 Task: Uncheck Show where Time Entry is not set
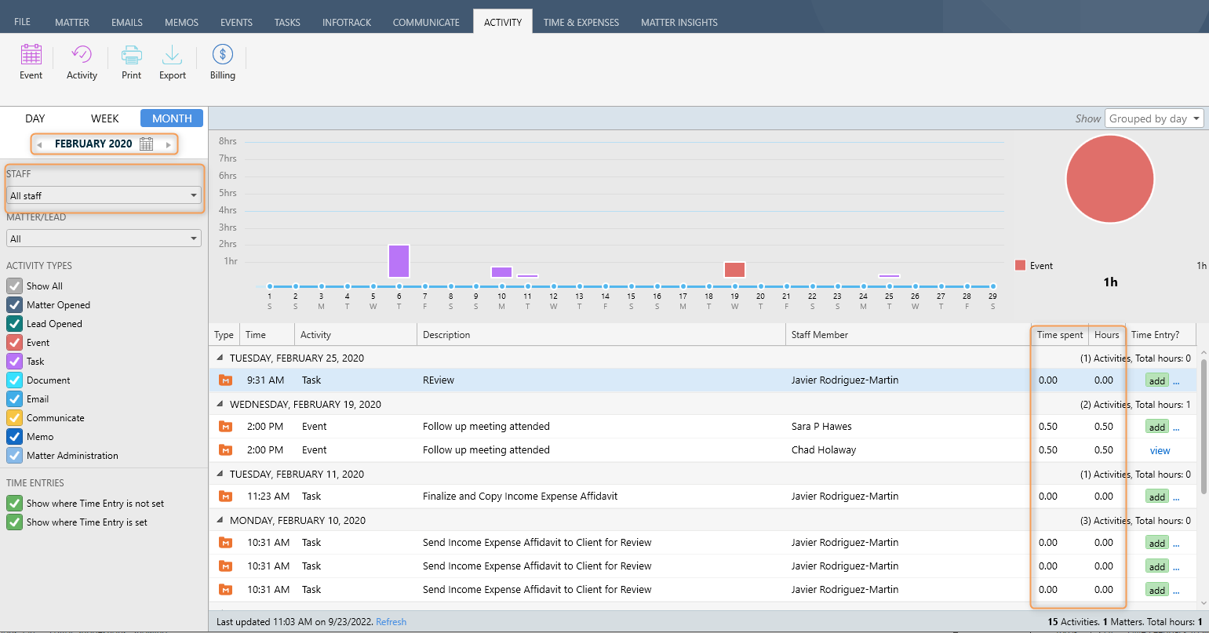point(14,503)
